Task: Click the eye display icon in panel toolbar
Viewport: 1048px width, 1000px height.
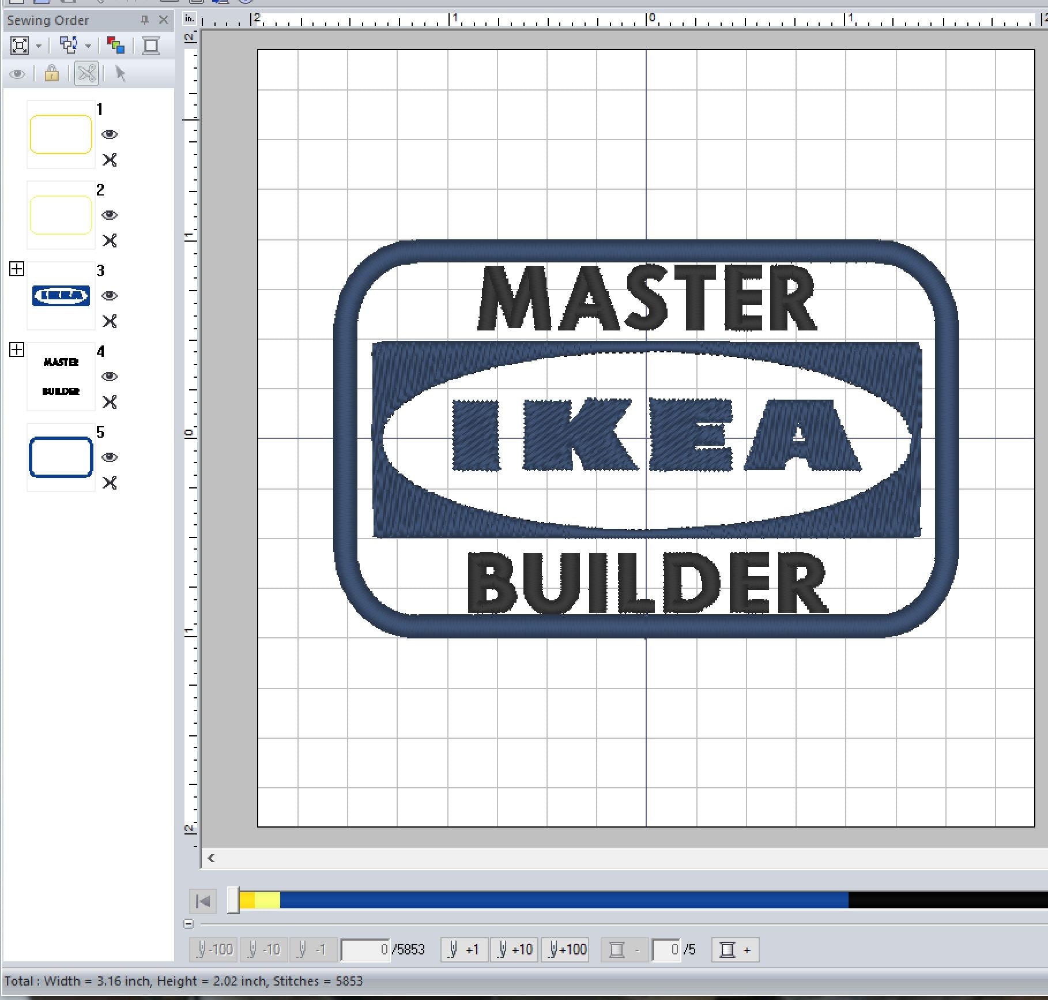Action: pos(17,74)
